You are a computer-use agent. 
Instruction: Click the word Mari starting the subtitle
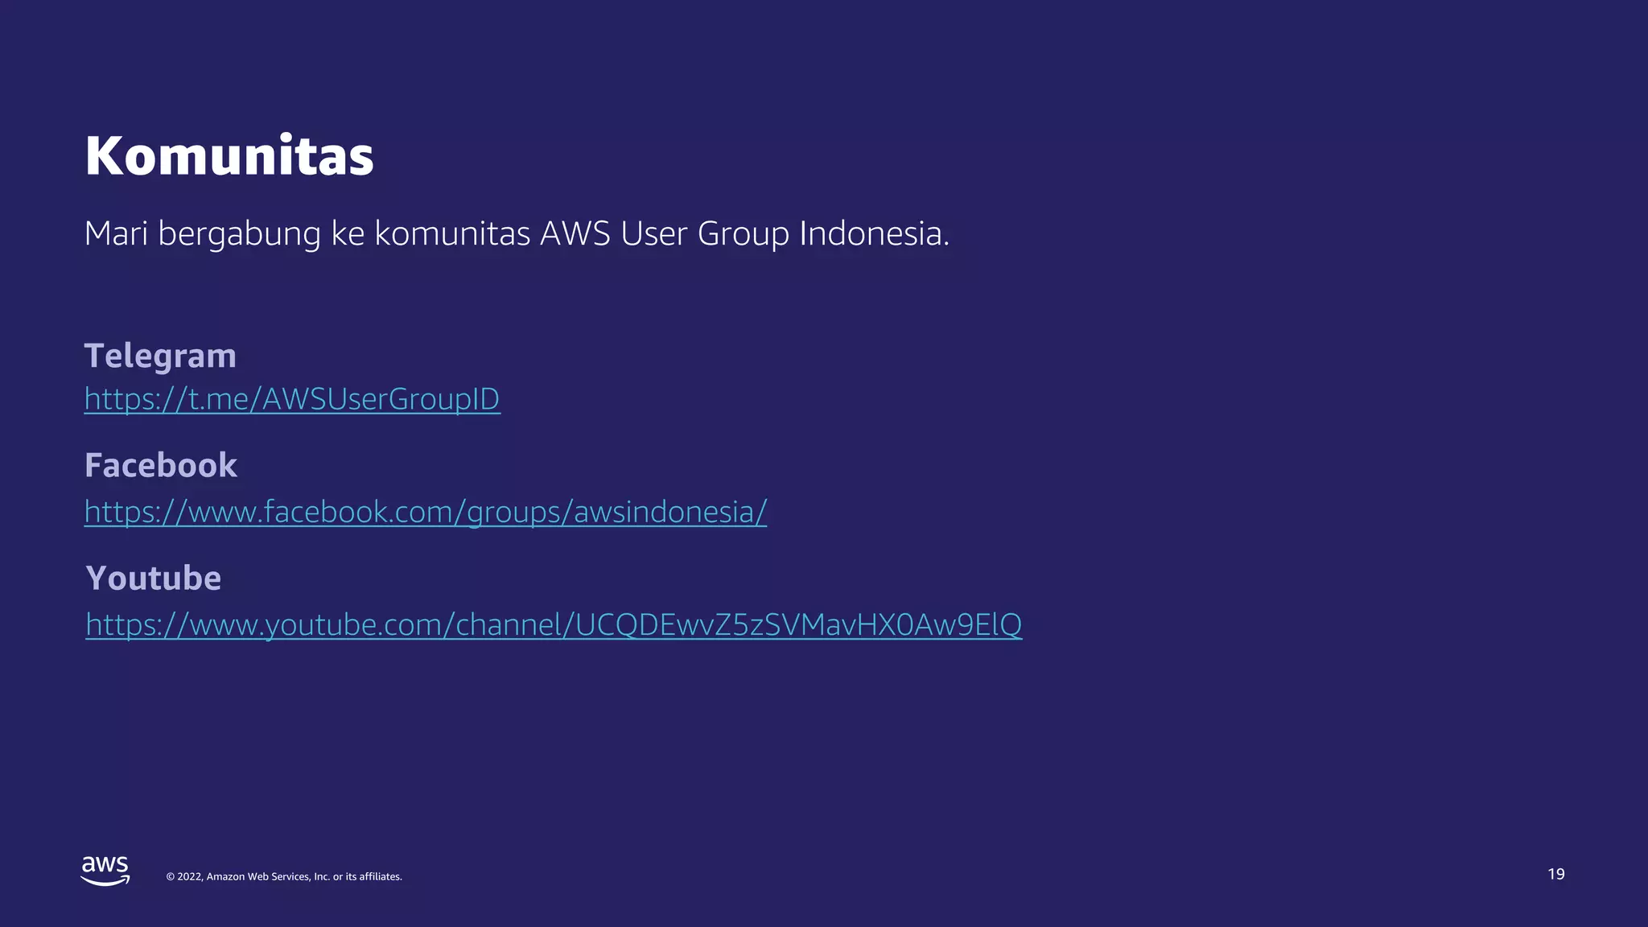coord(116,233)
